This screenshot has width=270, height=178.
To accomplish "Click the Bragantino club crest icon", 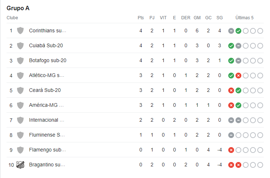I will (20, 165).
